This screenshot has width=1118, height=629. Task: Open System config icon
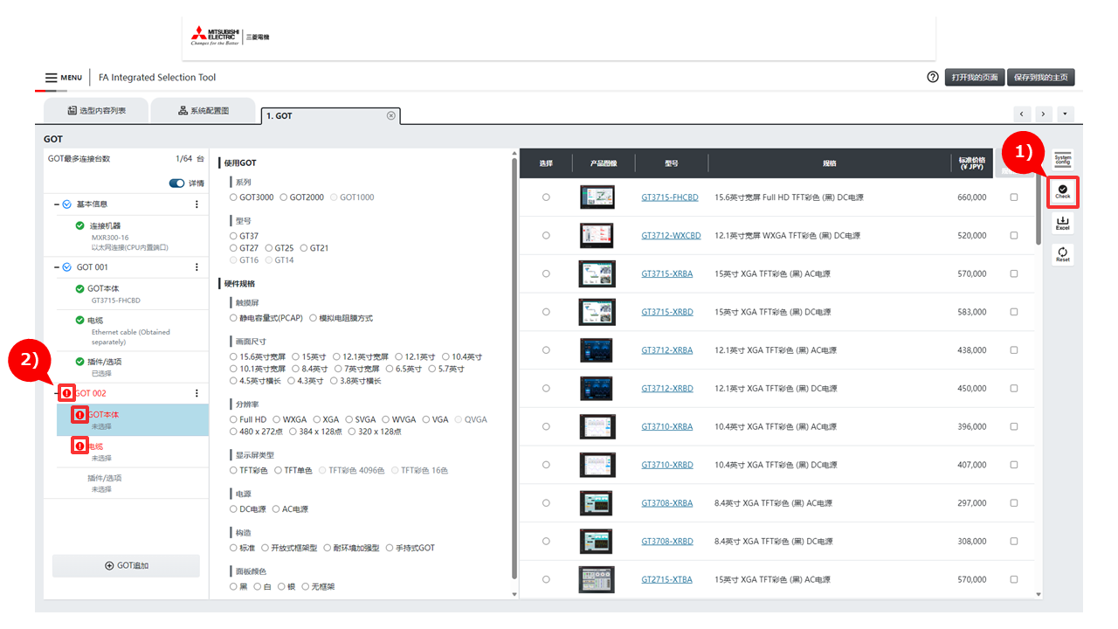tap(1062, 159)
